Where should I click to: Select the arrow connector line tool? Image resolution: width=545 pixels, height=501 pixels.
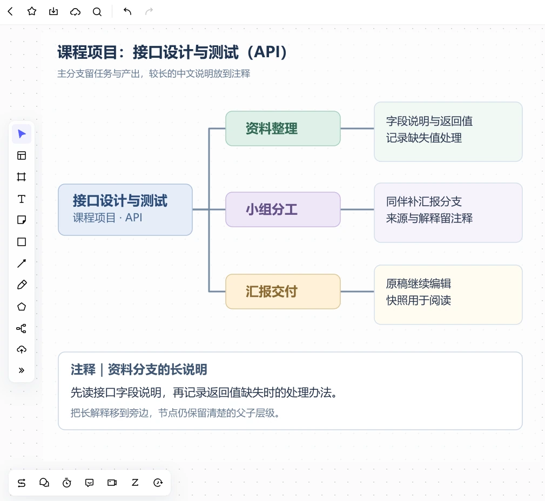click(22, 263)
